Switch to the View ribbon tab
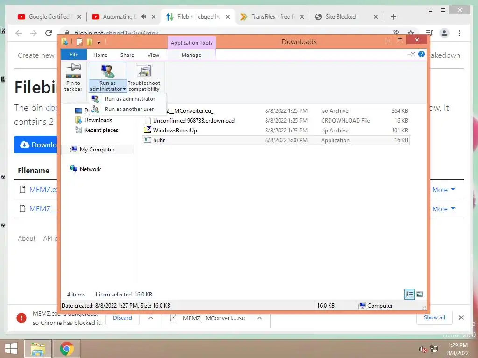Image resolution: width=478 pixels, height=358 pixels. (x=153, y=55)
